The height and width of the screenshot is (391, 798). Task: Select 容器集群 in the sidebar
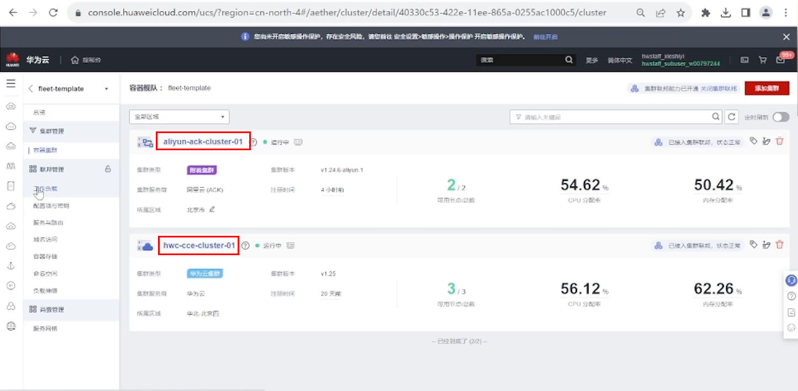pyautogui.click(x=45, y=150)
